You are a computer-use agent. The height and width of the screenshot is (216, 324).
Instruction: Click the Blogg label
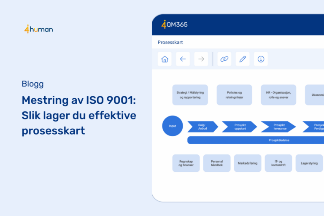tap(32, 84)
